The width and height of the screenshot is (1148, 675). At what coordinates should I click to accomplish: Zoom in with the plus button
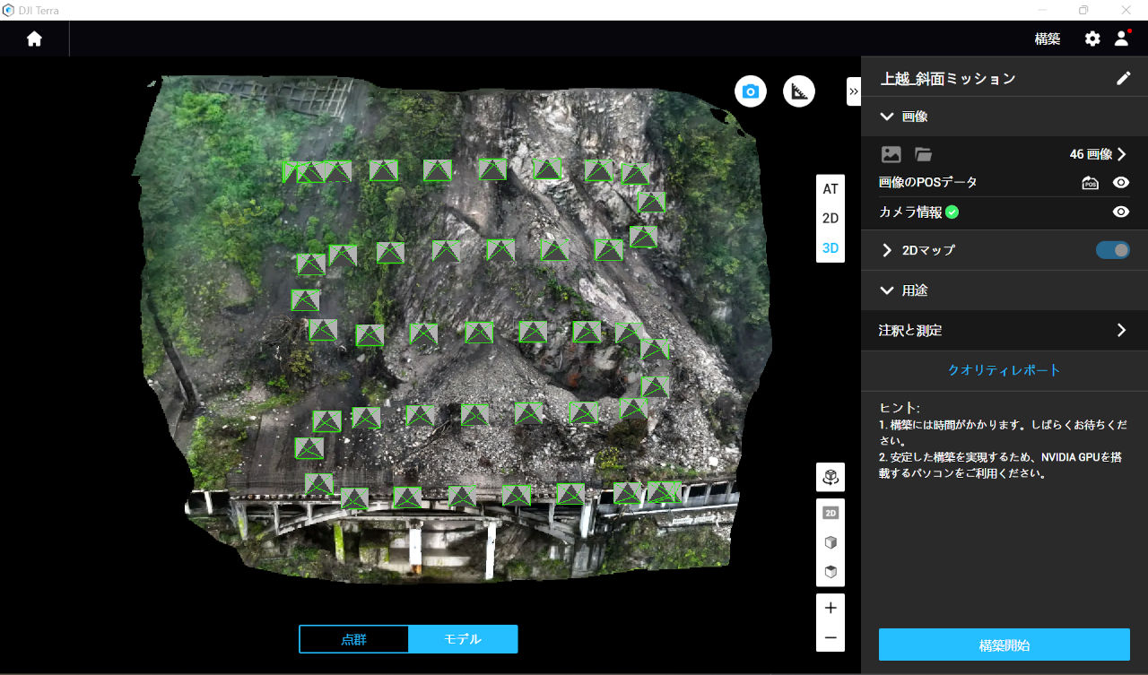[831, 608]
